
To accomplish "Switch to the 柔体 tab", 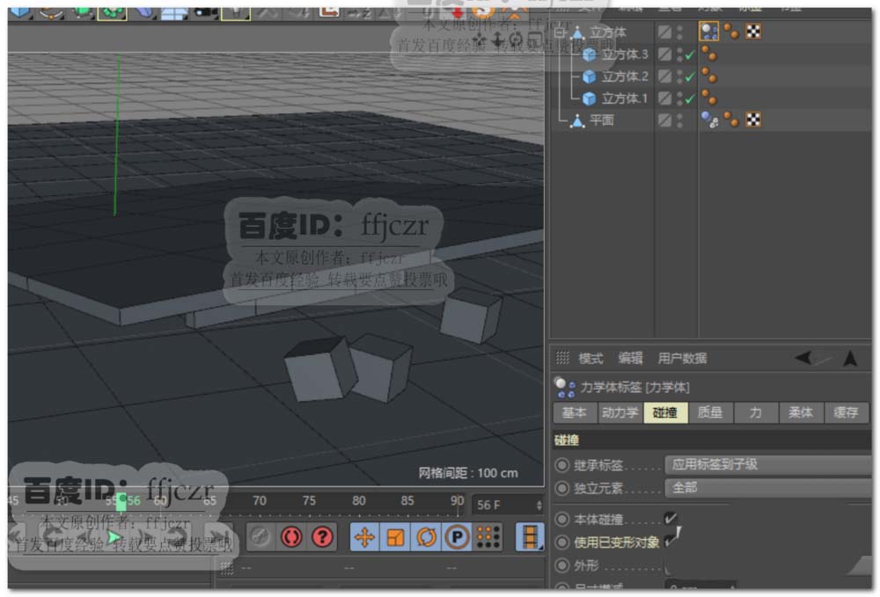I will pyautogui.click(x=801, y=412).
